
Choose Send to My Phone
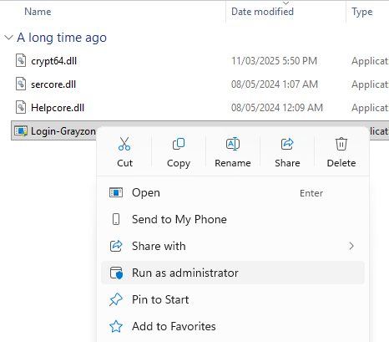coord(233,219)
